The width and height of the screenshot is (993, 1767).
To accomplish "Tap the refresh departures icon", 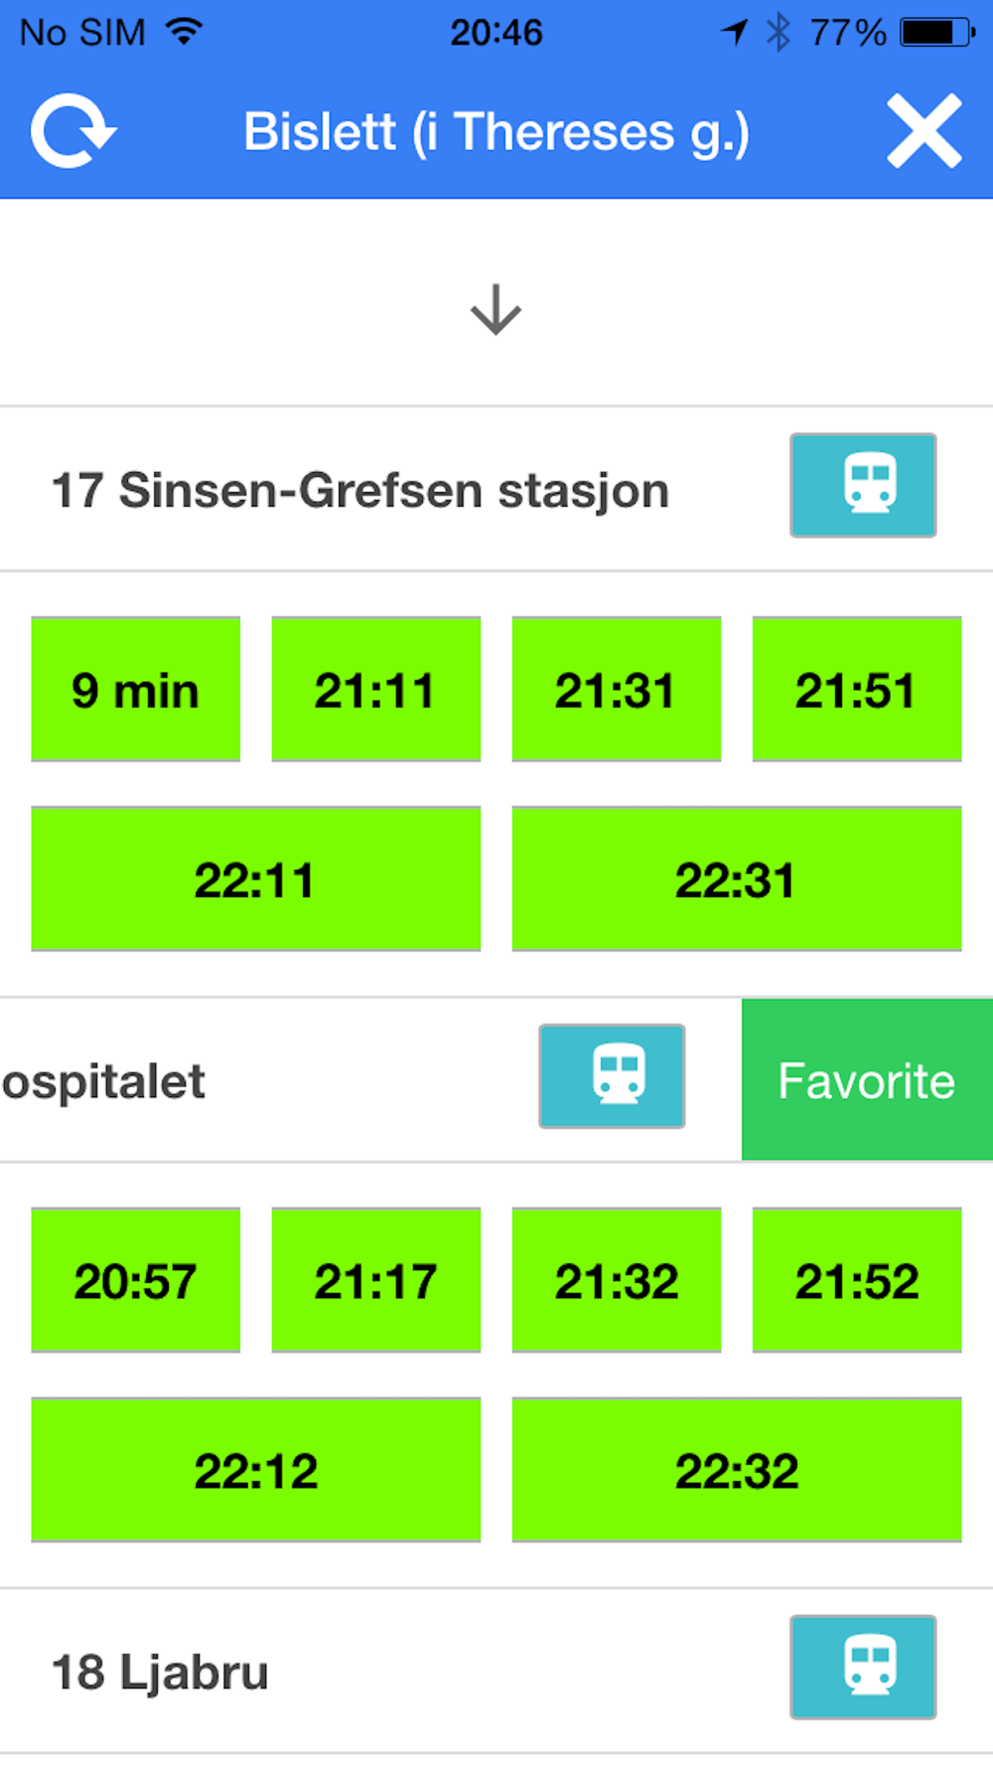I will pos(72,132).
